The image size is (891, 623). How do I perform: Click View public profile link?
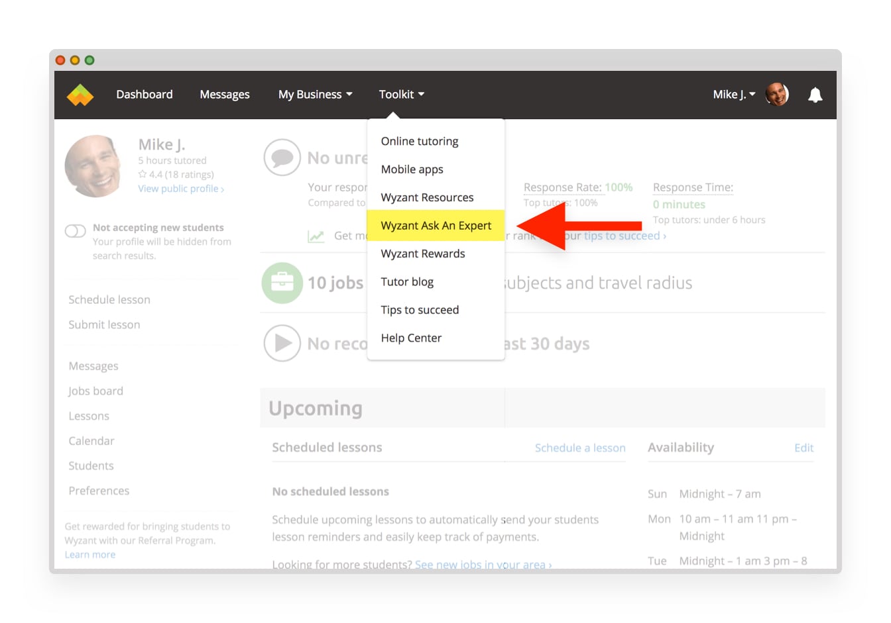tap(180, 189)
